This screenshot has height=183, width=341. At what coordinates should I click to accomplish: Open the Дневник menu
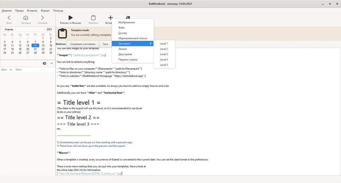tap(6, 11)
